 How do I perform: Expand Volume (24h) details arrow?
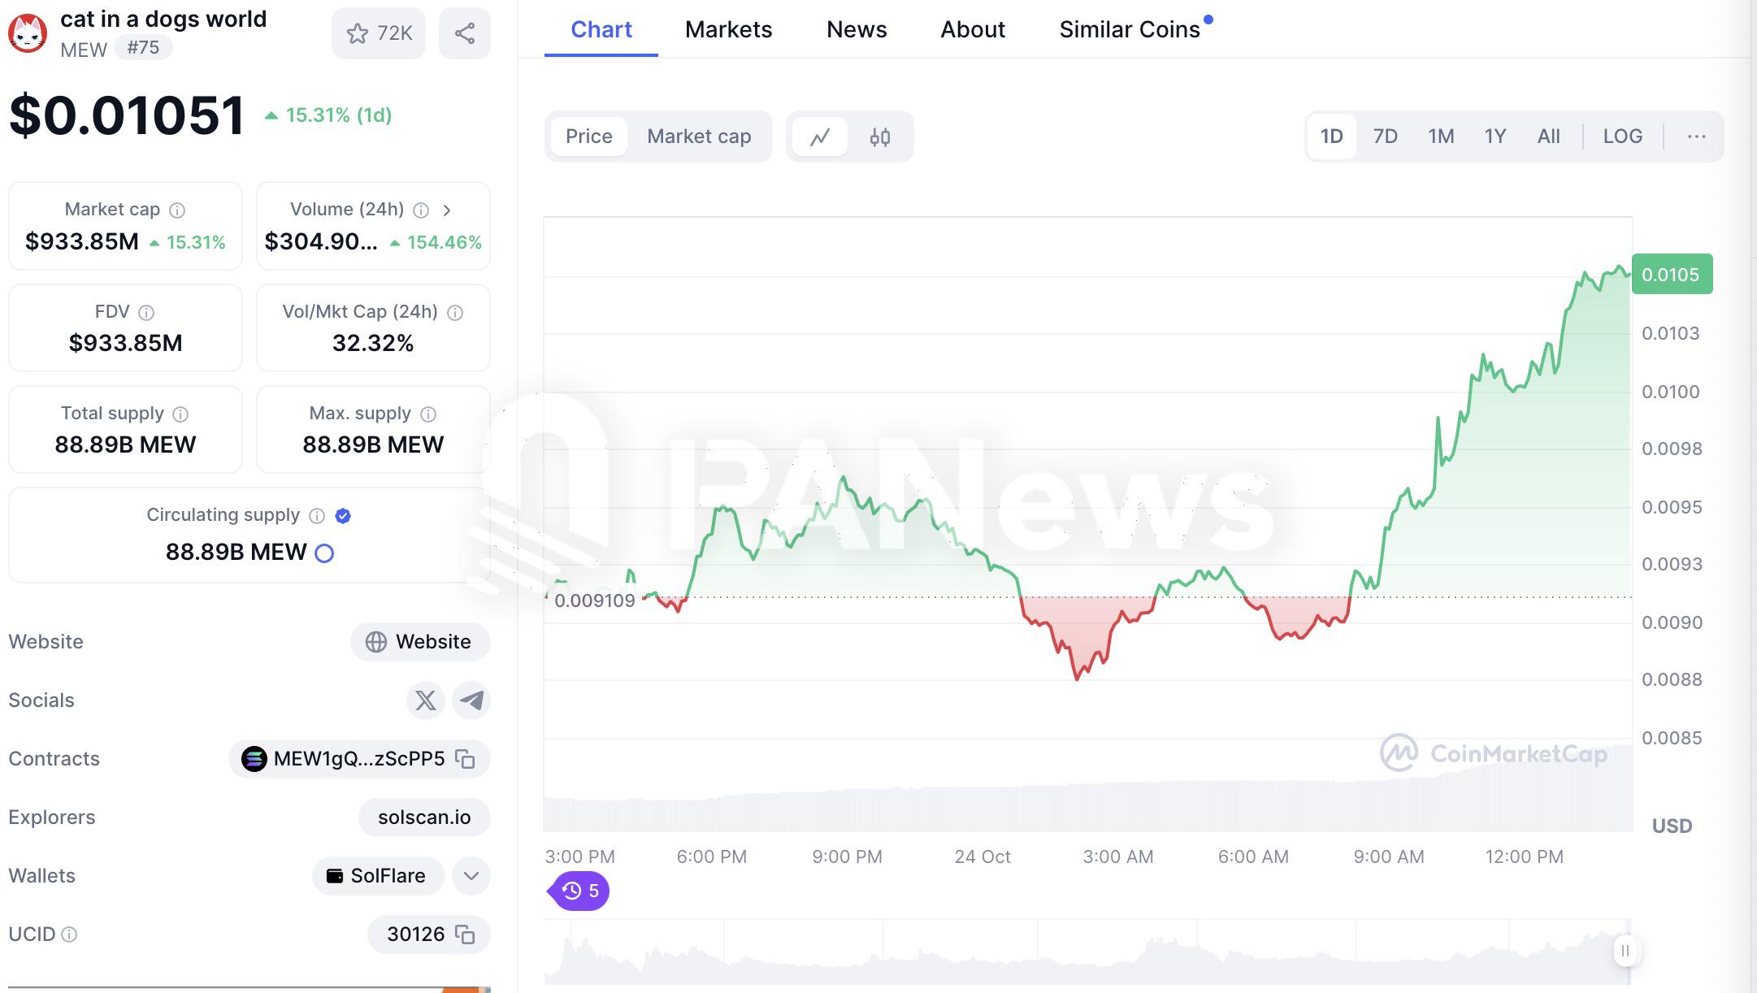pos(447,210)
